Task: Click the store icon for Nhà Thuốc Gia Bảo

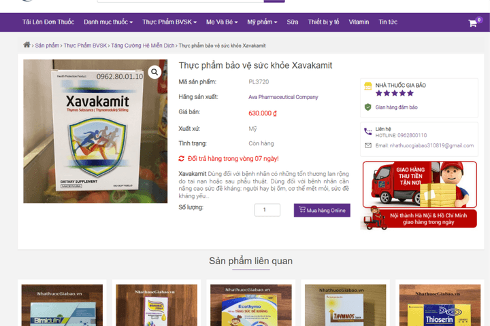Action: pos(367,86)
